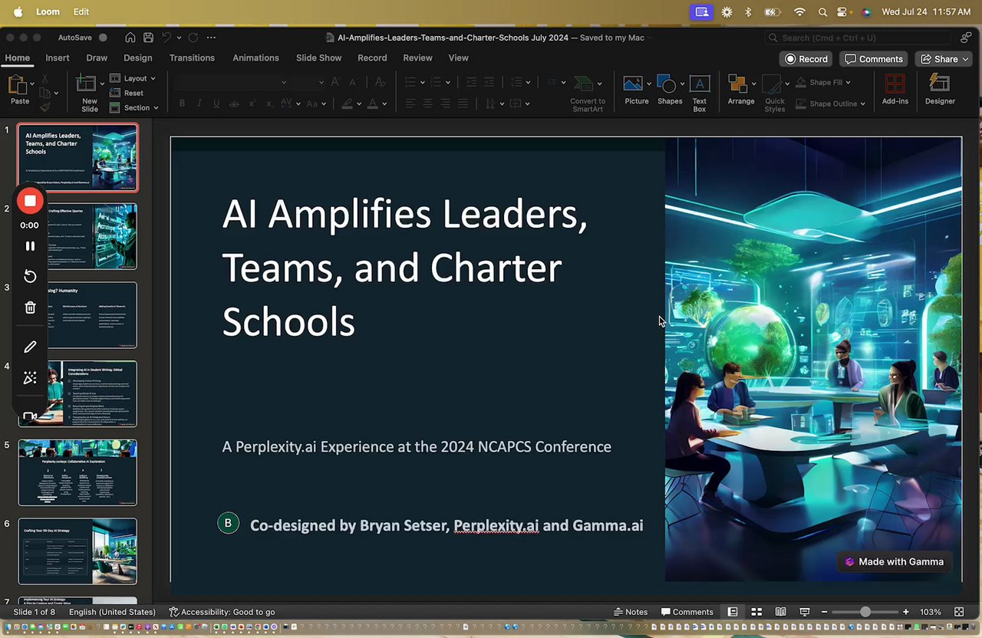The width and height of the screenshot is (982, 638).
Task: Select Normal view in status bar
Action: [x=733, y=612]
